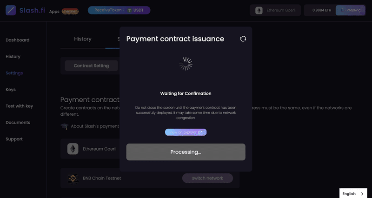372x198 pixels.
Task: Open Keys in the sidebar
Action: point(11,90)
